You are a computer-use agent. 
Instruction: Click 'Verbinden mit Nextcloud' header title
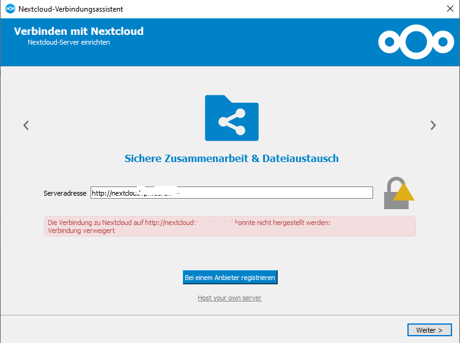pos(79,31)
